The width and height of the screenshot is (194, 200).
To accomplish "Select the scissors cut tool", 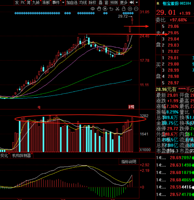I will [x=117, y=9].
